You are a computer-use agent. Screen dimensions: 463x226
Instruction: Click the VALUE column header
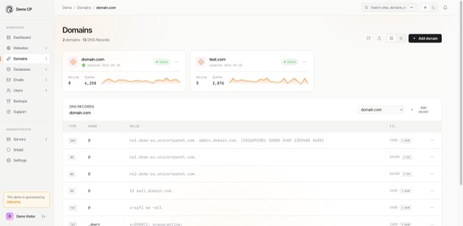click(135, 126)
